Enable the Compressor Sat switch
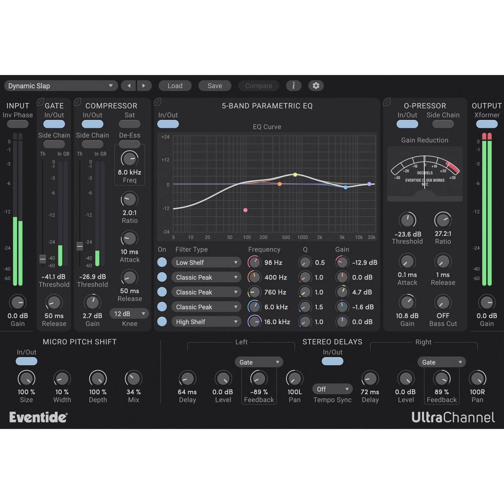The height and width of the screenshot is (504, 504). coord(130,124)
